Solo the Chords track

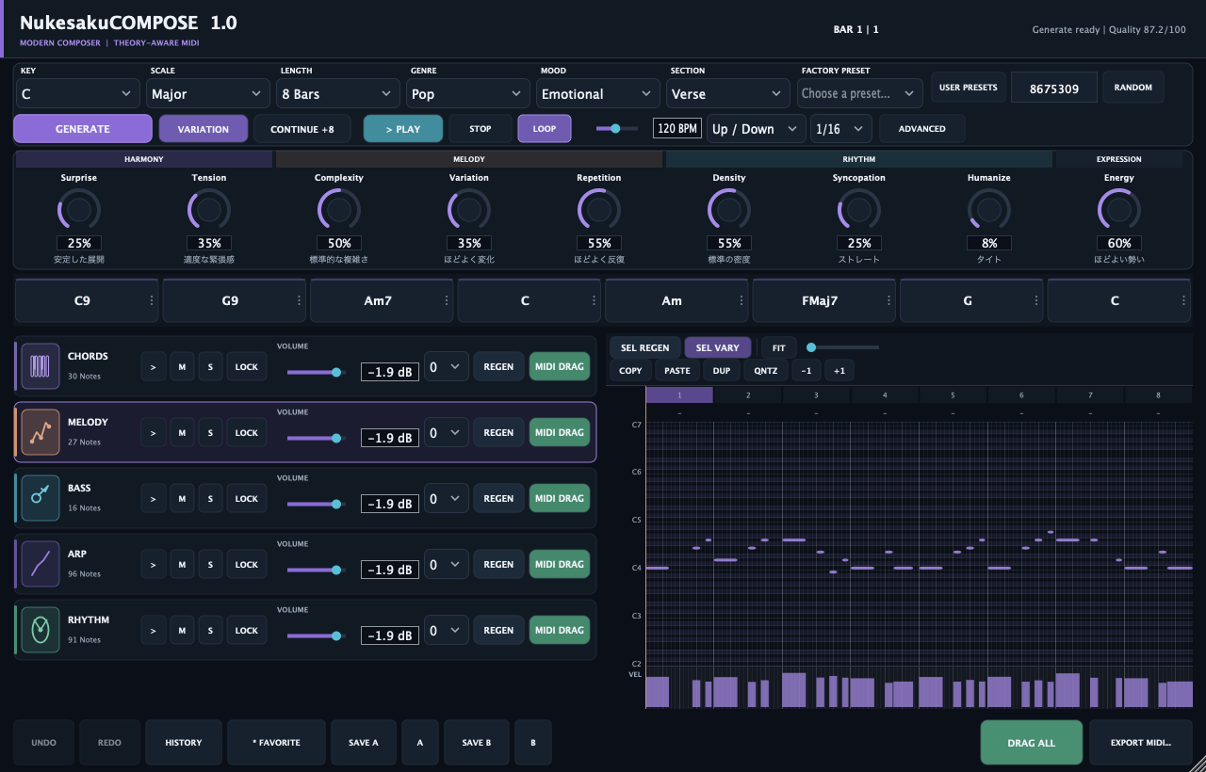click(x=210, y=366)
